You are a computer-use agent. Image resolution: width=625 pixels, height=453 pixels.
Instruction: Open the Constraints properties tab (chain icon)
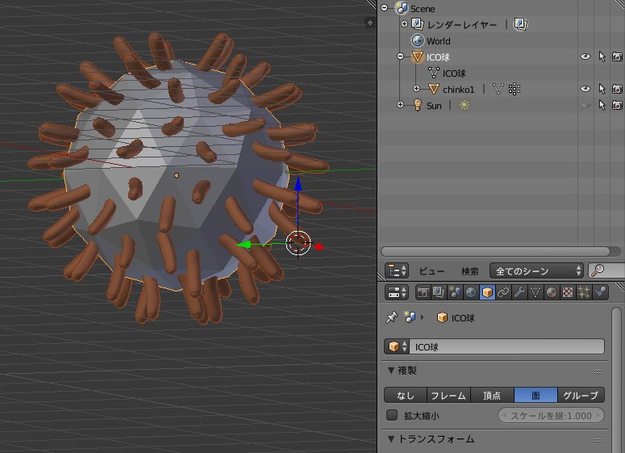pos(503,292)
